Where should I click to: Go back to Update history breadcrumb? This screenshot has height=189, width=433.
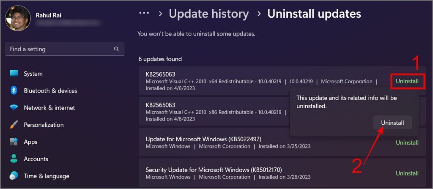[208, 14]
